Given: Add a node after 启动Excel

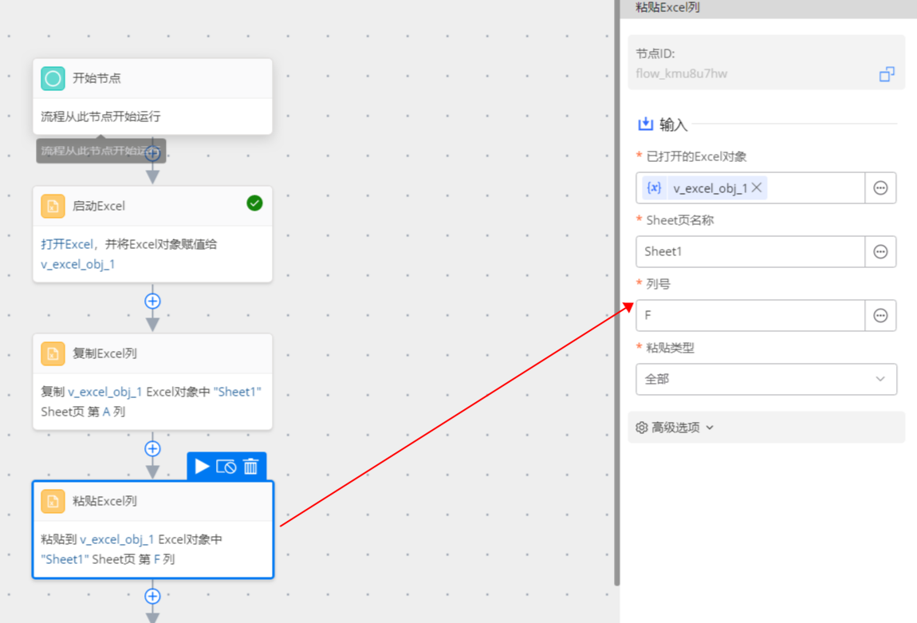Looking at the screenshot, I should point(152,301).
